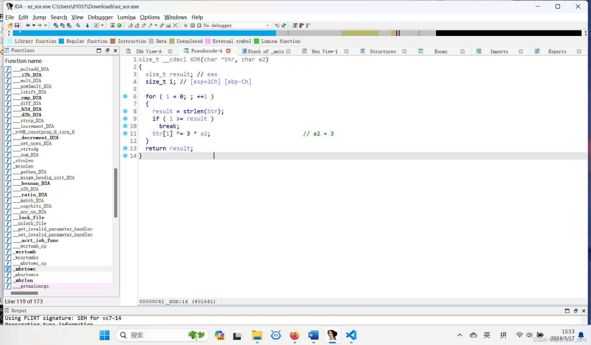Viewport: 591px width, 345px height.
Task: Close the Pseudocode-A tab
Action: [228, 51]
